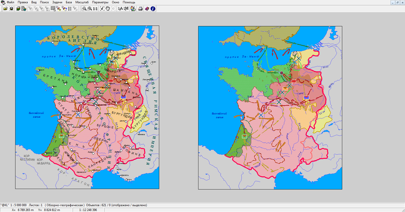Open the color palette icon
Screen dimensions: 405x212
coord(133,9)
